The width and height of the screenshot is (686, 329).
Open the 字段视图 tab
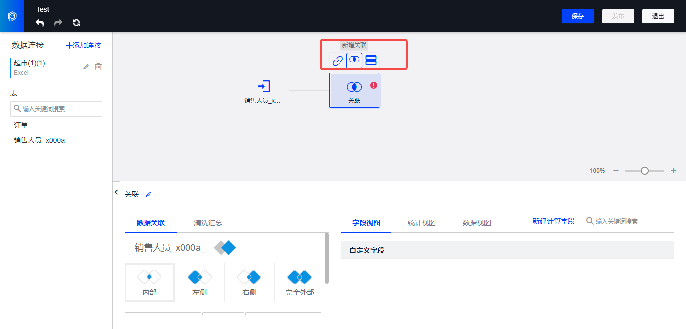coord(366,223)
